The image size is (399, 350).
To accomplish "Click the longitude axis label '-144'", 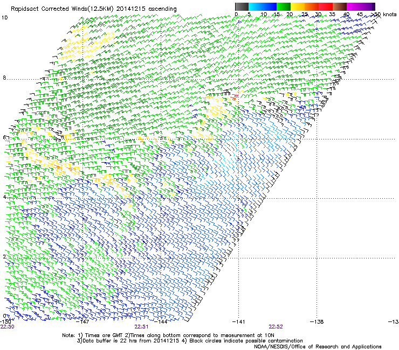I will coord(161,321).
